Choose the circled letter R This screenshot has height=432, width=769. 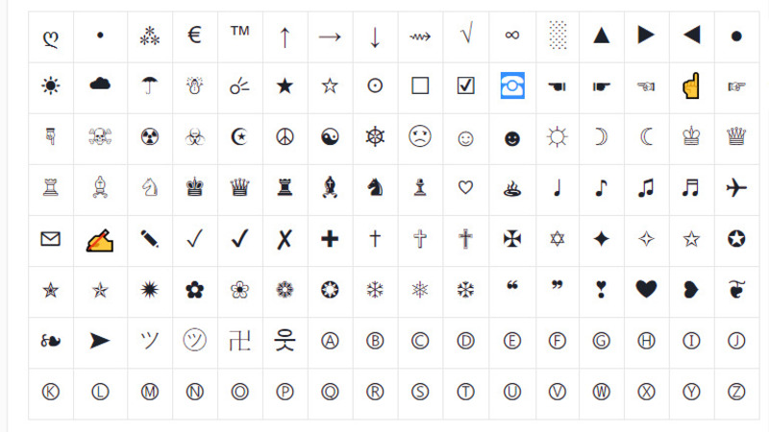pyautogui.click(x=375, y=392)
